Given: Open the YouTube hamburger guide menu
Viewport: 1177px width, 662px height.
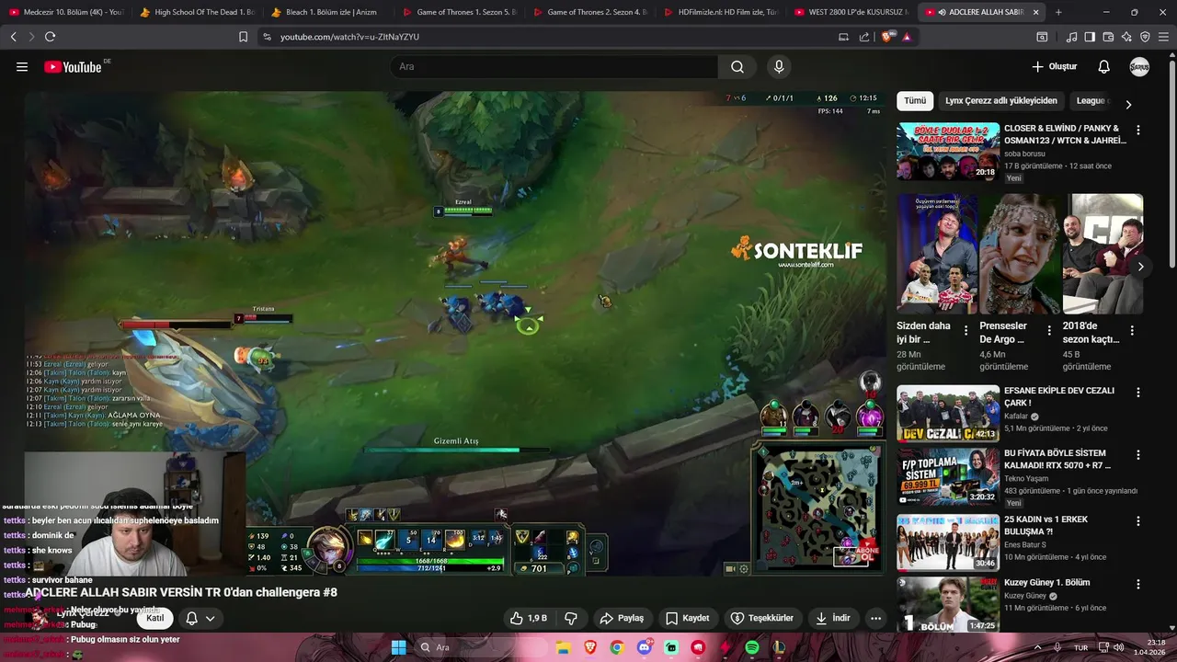Looking at the screenshot, I should (x=22, y=66).
